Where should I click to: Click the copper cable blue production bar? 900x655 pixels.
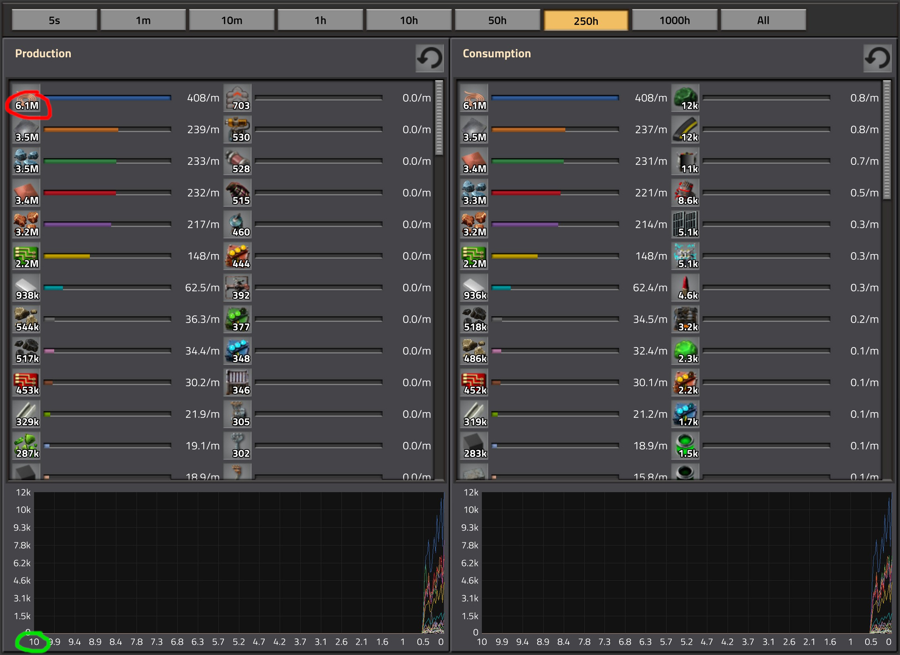point(108,98)
